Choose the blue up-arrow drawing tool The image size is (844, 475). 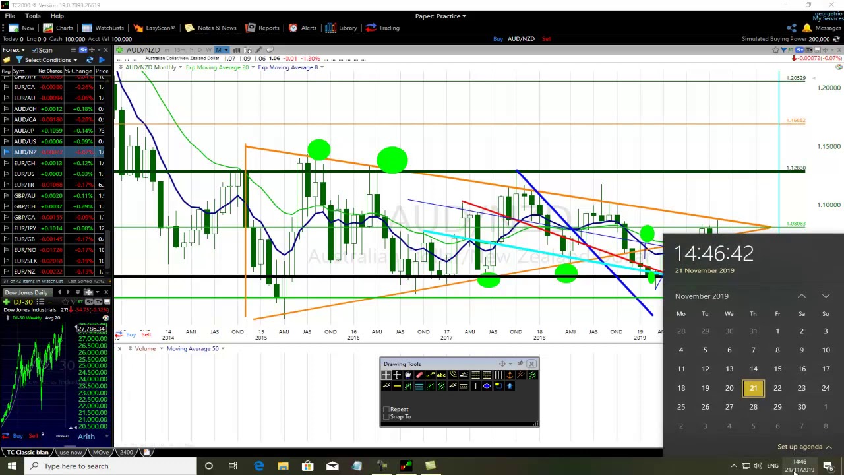pyautogui.click(x=509, y=386)
